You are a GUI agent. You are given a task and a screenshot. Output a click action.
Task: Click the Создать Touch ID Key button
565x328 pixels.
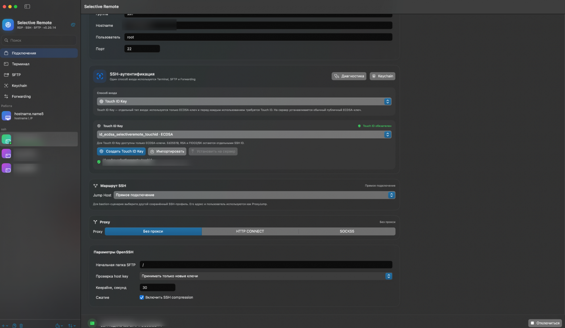(x=121, y=151)
